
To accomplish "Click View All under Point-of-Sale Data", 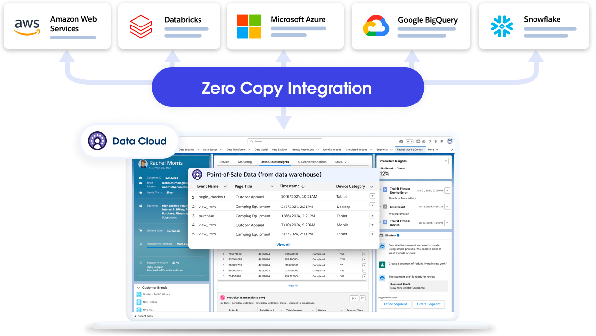I will 283,245.
